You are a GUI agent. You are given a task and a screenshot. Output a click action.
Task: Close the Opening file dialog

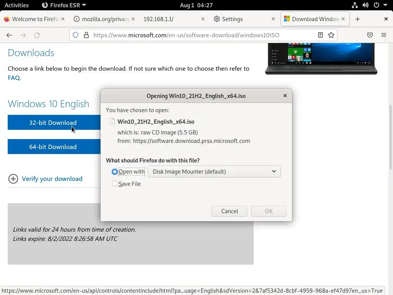pyautogui.click(x=285, y=96)
